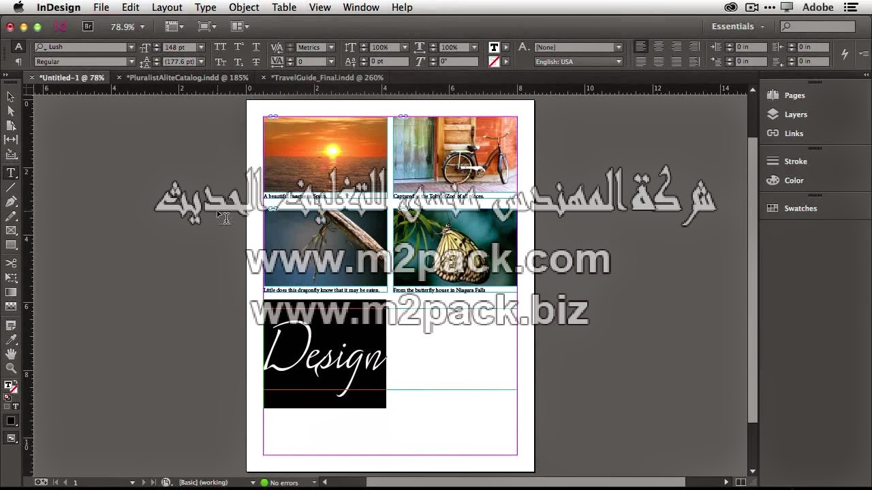Open Adobe Bridge with the Br icon

click(87, 27)
